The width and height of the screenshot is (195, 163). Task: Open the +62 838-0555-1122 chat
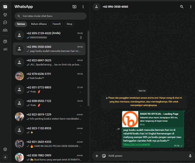pyautogui.click(x=49, y=103)
